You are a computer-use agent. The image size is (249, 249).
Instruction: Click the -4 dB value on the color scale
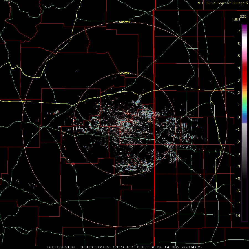[x=238, y=166]
